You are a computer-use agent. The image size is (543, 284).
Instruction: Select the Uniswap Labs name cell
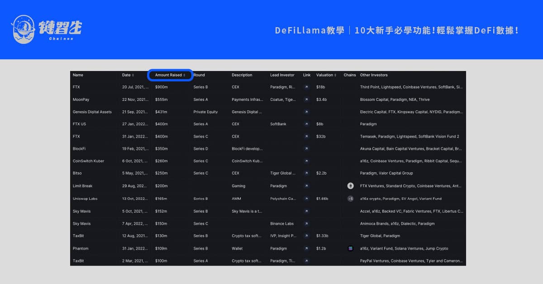pos(85,199)
